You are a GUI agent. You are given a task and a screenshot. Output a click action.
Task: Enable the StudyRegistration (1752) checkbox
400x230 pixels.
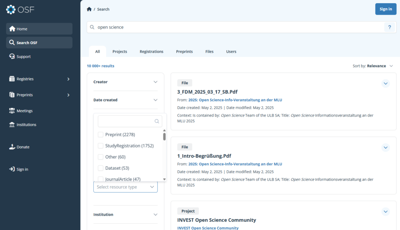point(100,146)
